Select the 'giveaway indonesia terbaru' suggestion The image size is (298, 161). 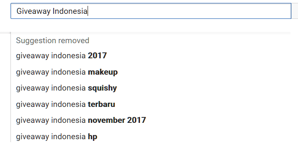151,104
